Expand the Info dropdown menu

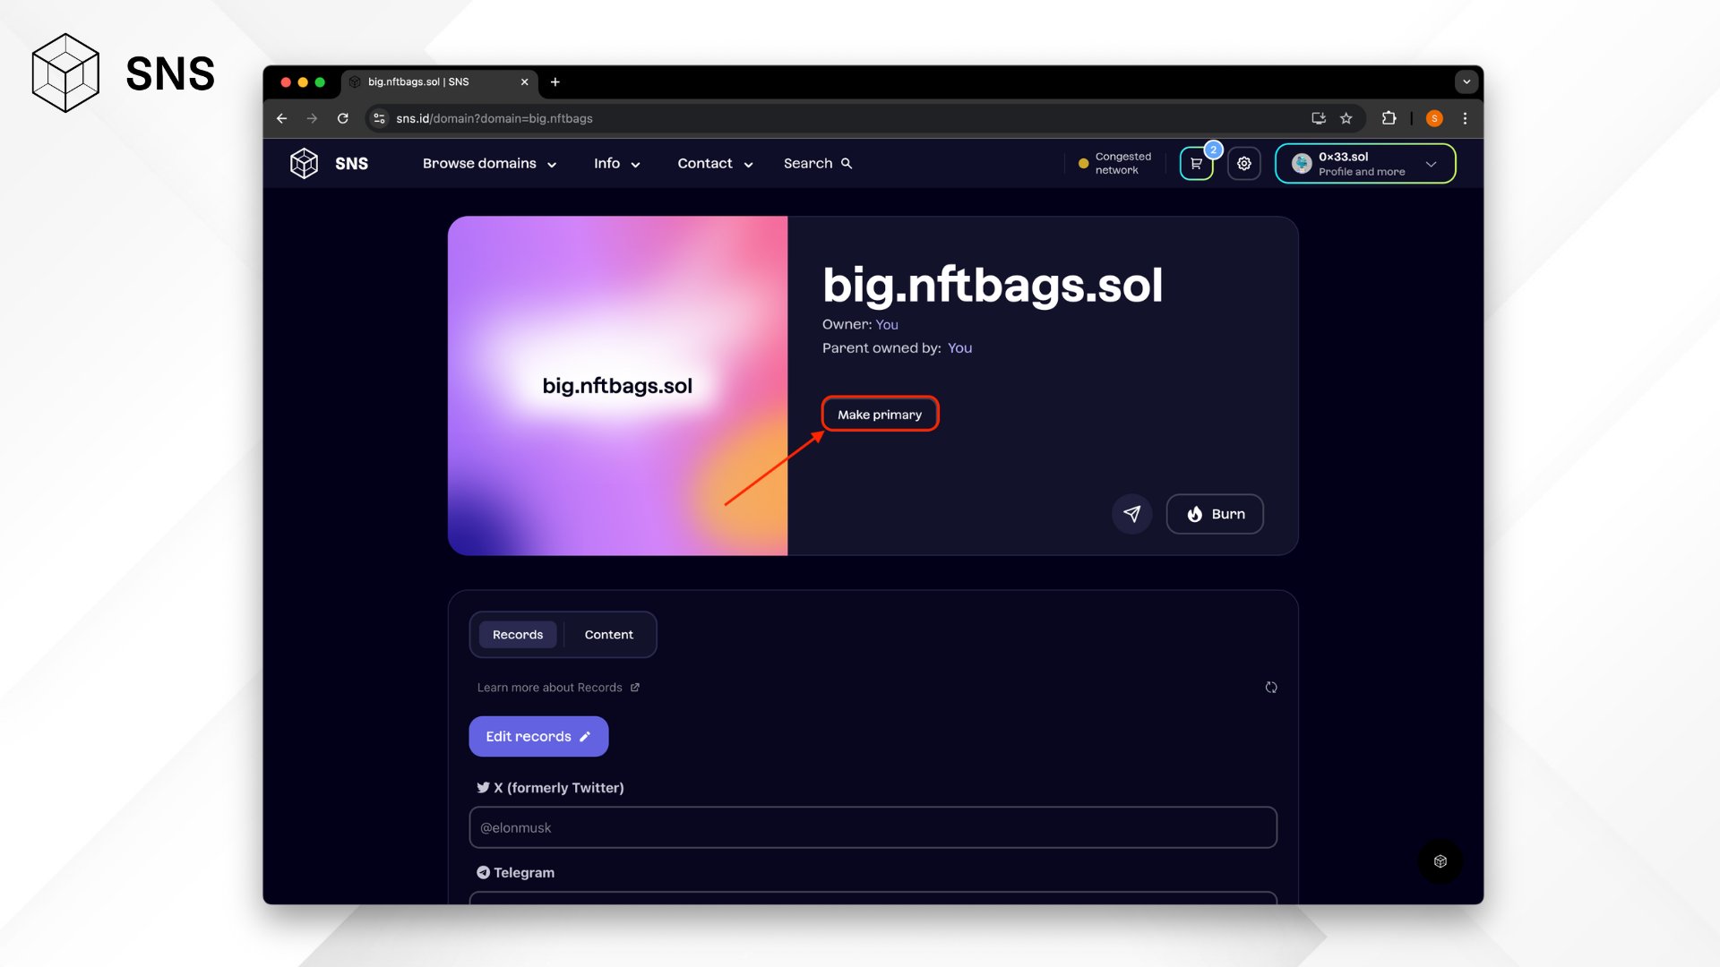click(616, 164)
